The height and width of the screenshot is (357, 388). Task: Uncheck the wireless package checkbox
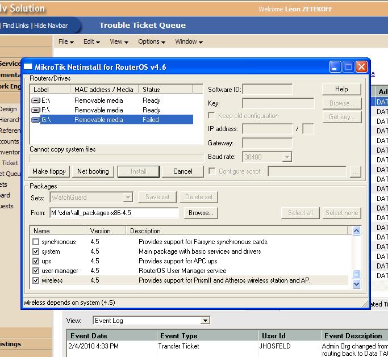36,280
